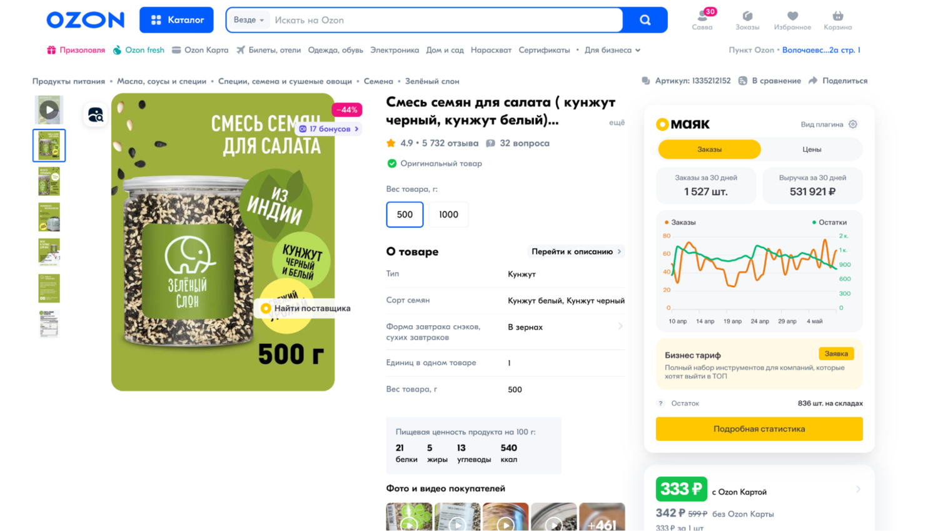Select the 500 g weight option

point(405,215)
